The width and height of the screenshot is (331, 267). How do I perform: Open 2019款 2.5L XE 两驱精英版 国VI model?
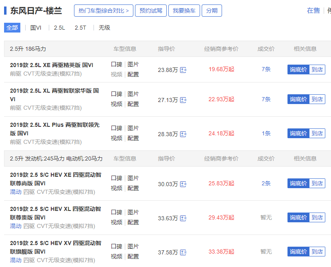tap(52, 65)
